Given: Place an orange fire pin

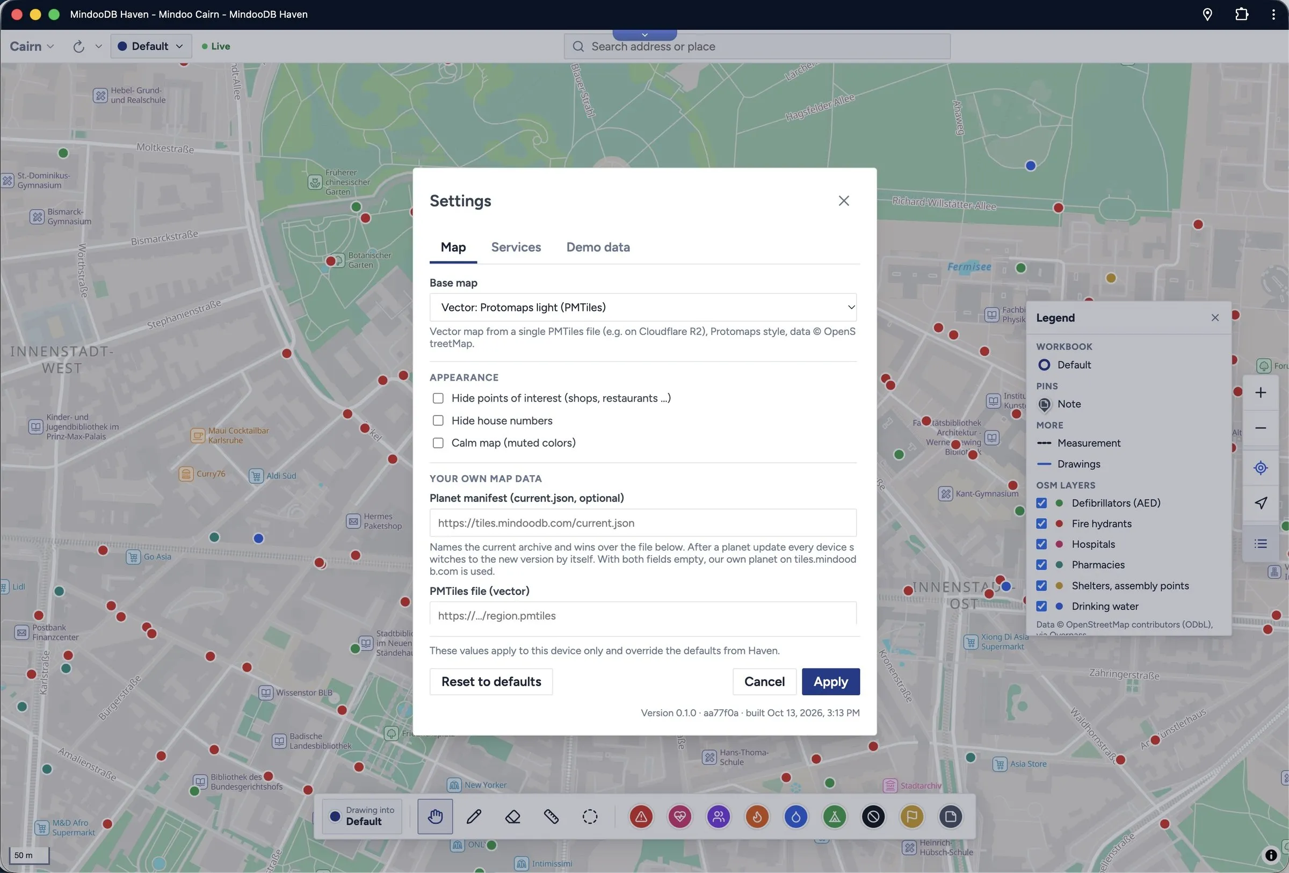Looking at the screenshot, I should [757, 817].
